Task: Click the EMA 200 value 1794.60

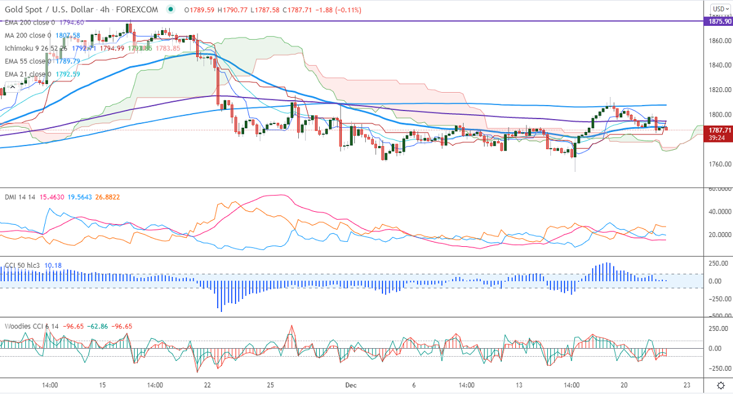Action: (71, 23)
